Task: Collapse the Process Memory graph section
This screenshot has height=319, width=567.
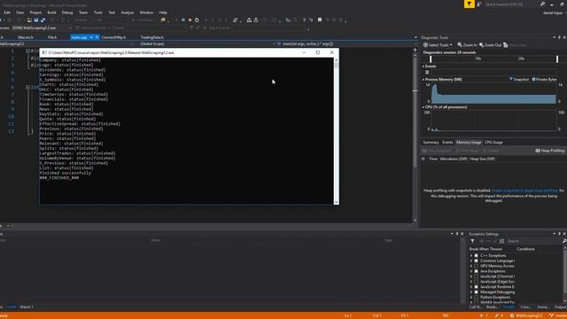Action: (423, 79)
